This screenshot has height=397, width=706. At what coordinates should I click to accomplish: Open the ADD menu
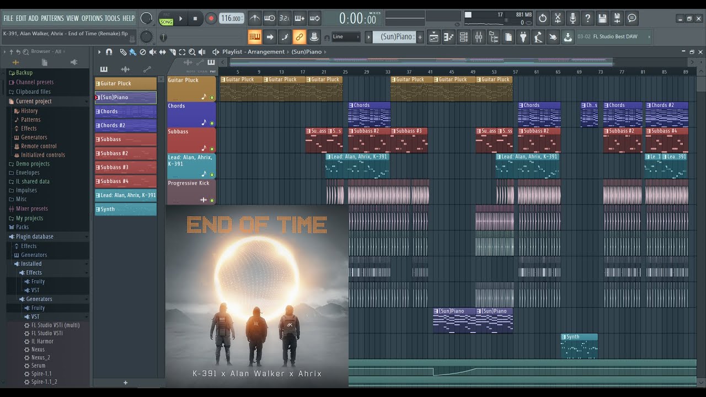[34, 18]
